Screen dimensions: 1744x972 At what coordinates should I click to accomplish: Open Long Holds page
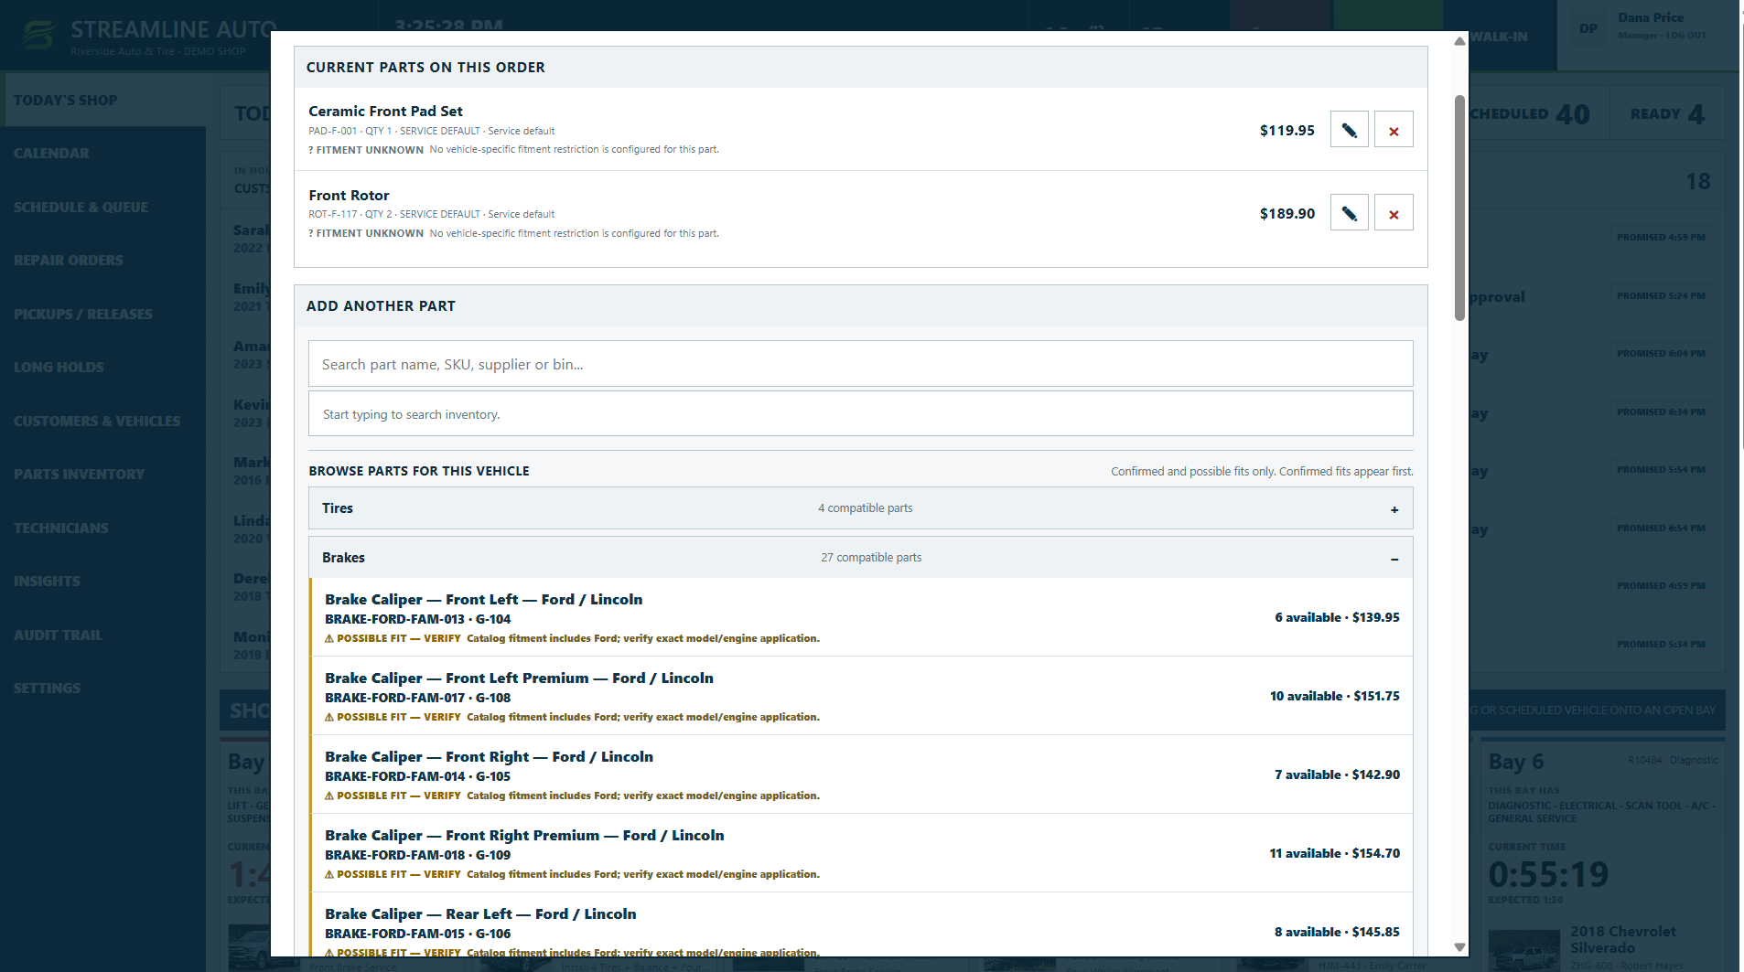[102, 368]
